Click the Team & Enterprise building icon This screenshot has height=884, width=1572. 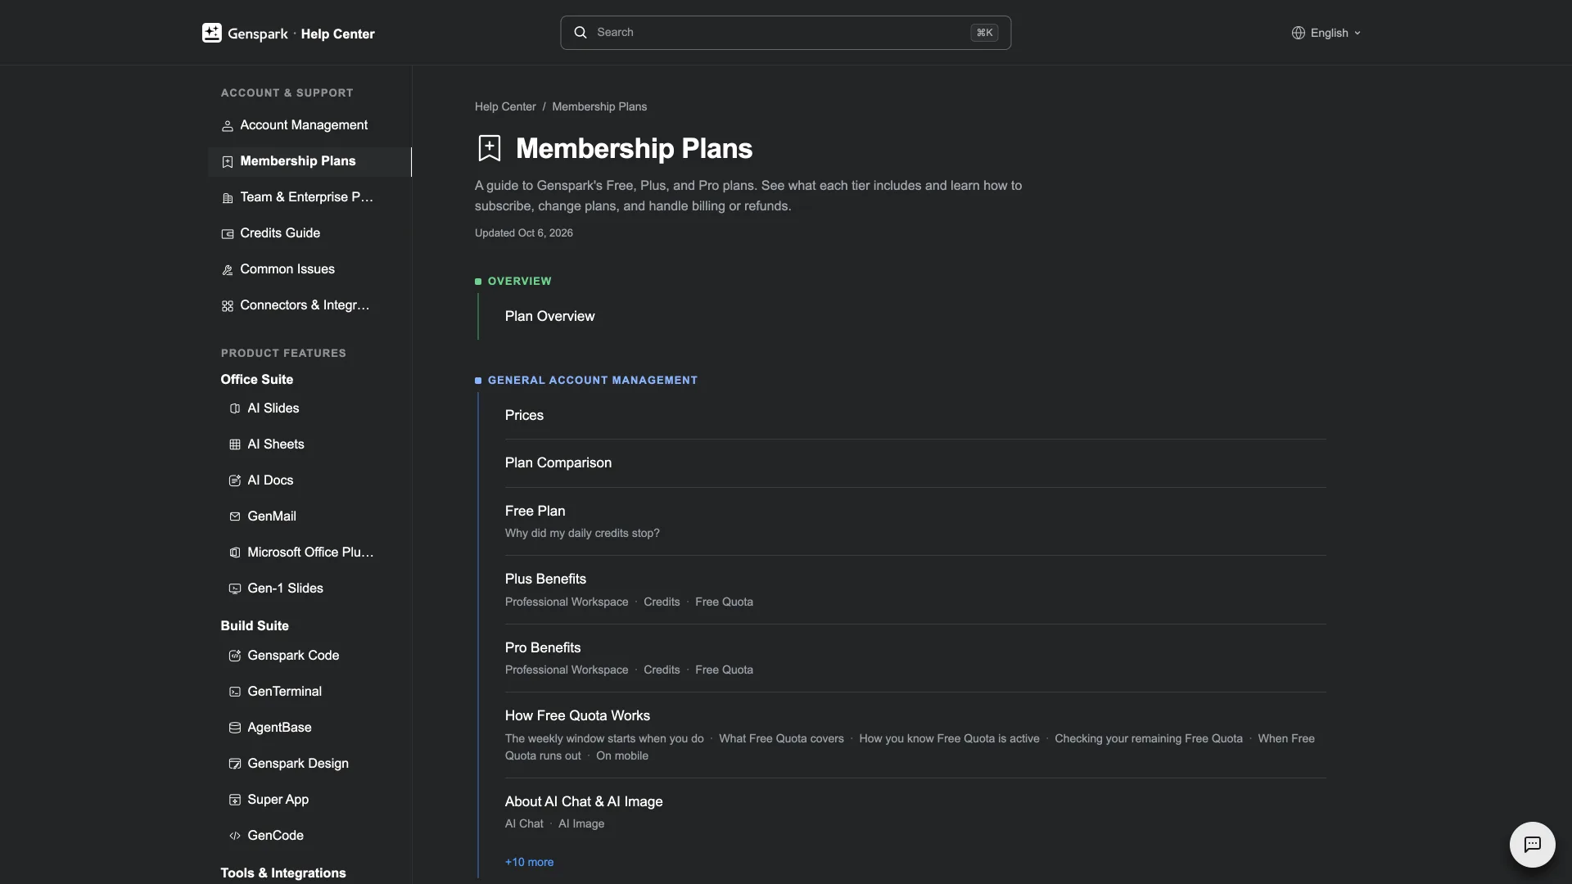click(228, 198)
